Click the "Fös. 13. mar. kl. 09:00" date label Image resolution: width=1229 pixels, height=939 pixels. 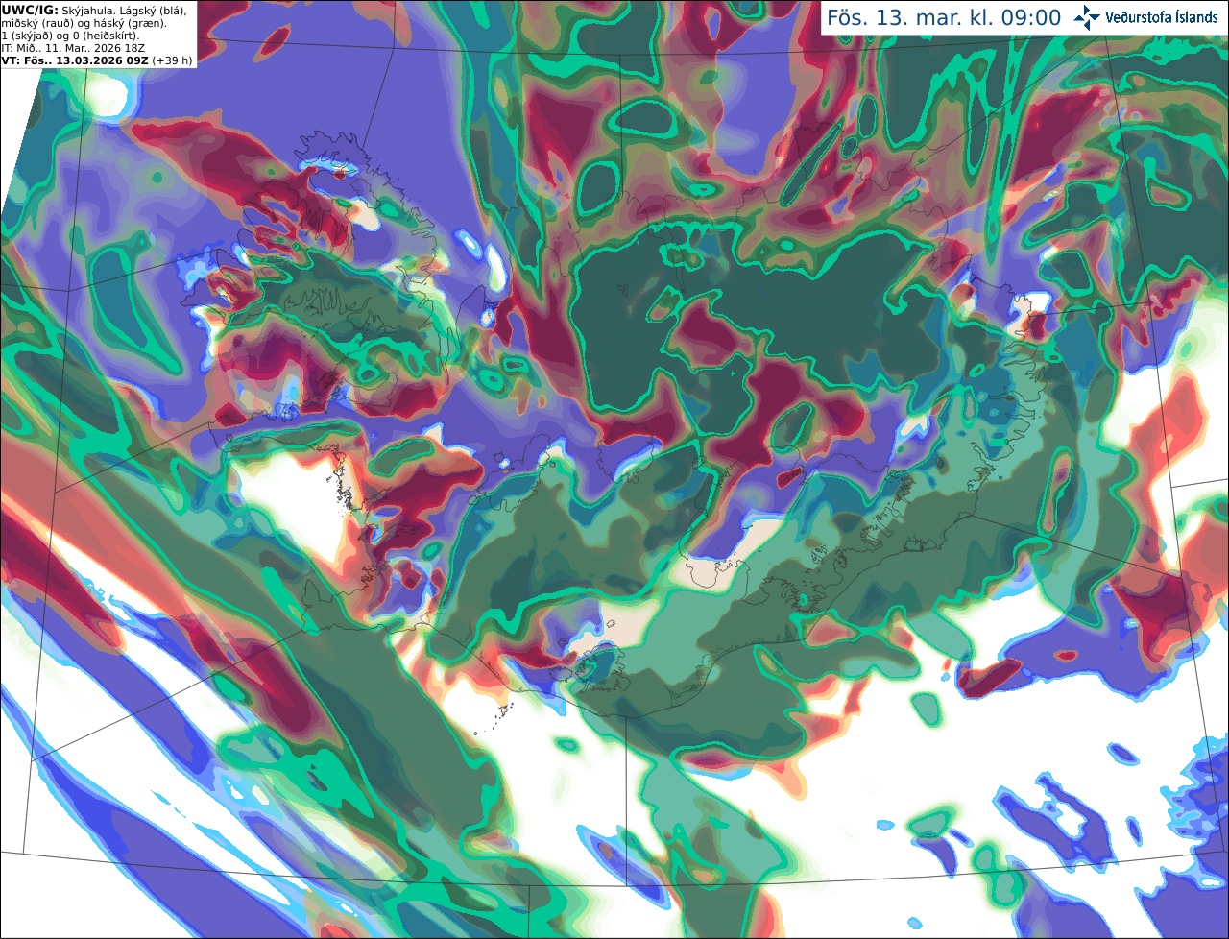pyautogui.click(x=944, y=17)
